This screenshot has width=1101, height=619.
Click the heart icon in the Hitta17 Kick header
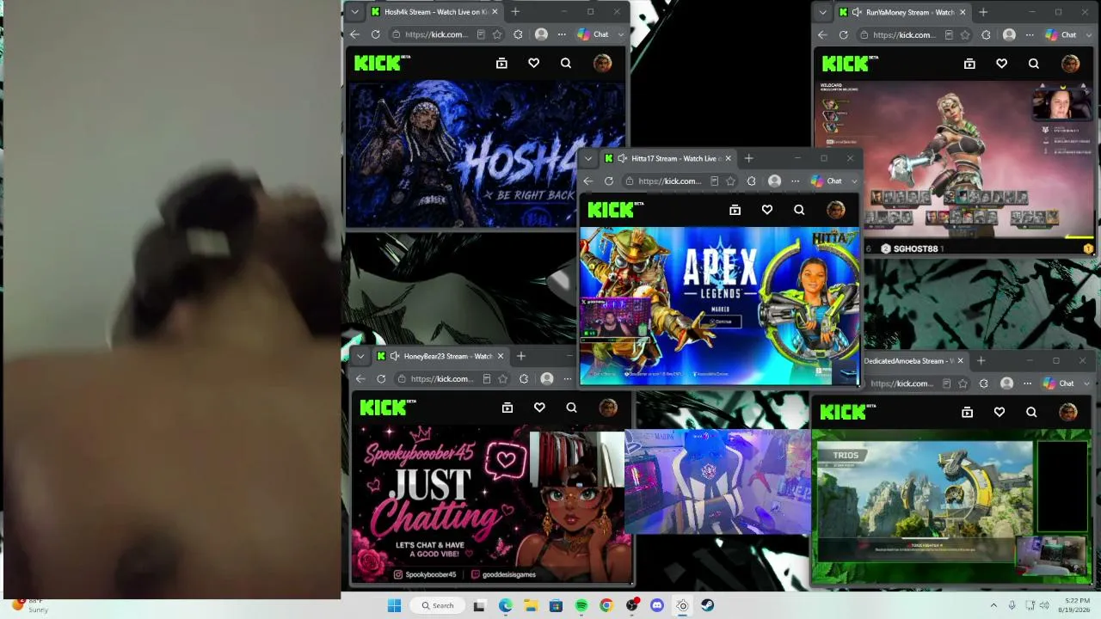pyautogui.click(x=767, y=210)
